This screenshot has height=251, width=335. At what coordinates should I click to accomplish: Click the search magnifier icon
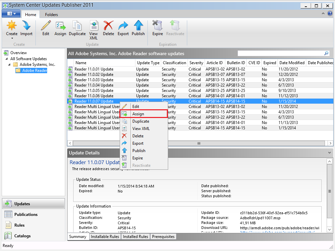326,53
